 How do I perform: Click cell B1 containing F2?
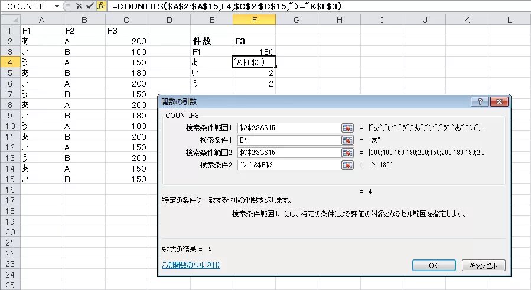[84, 31]
